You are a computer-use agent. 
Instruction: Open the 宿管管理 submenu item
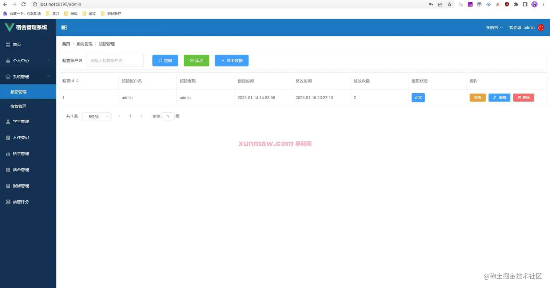point(28,107)
